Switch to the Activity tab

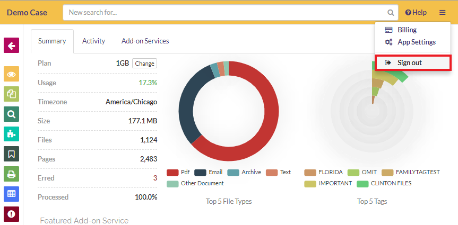pos(93,41)
